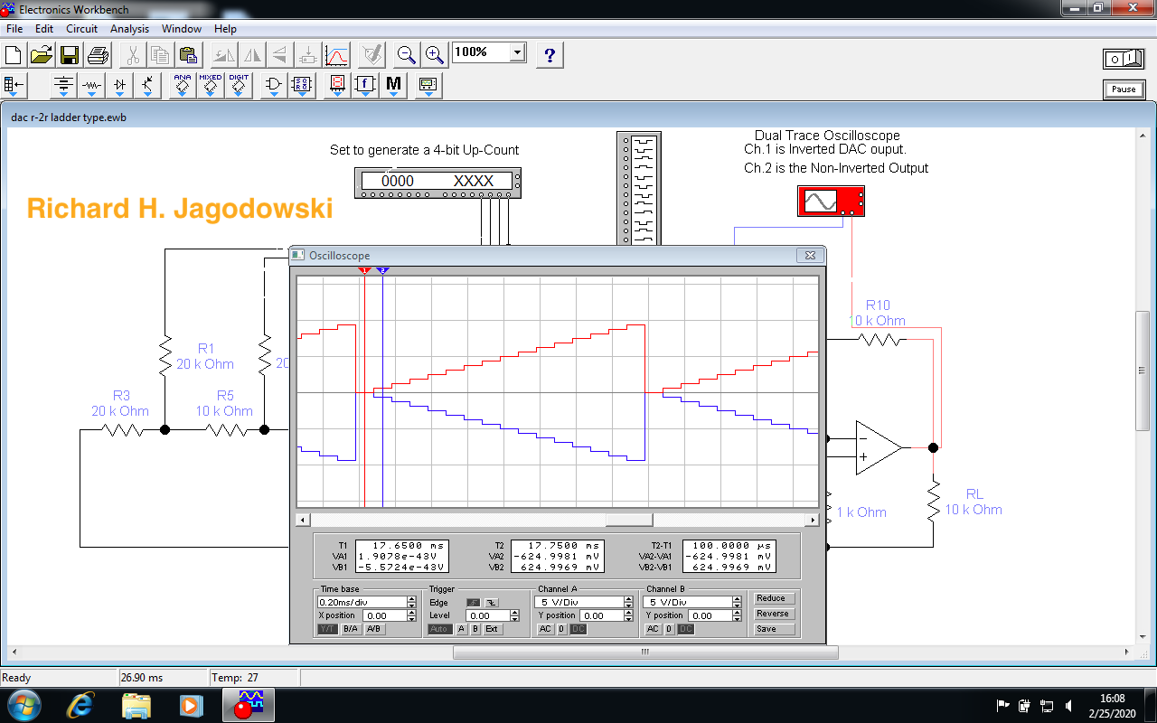
Task: Open the Digital flip-flop parts bin
Action: (302, 86)
